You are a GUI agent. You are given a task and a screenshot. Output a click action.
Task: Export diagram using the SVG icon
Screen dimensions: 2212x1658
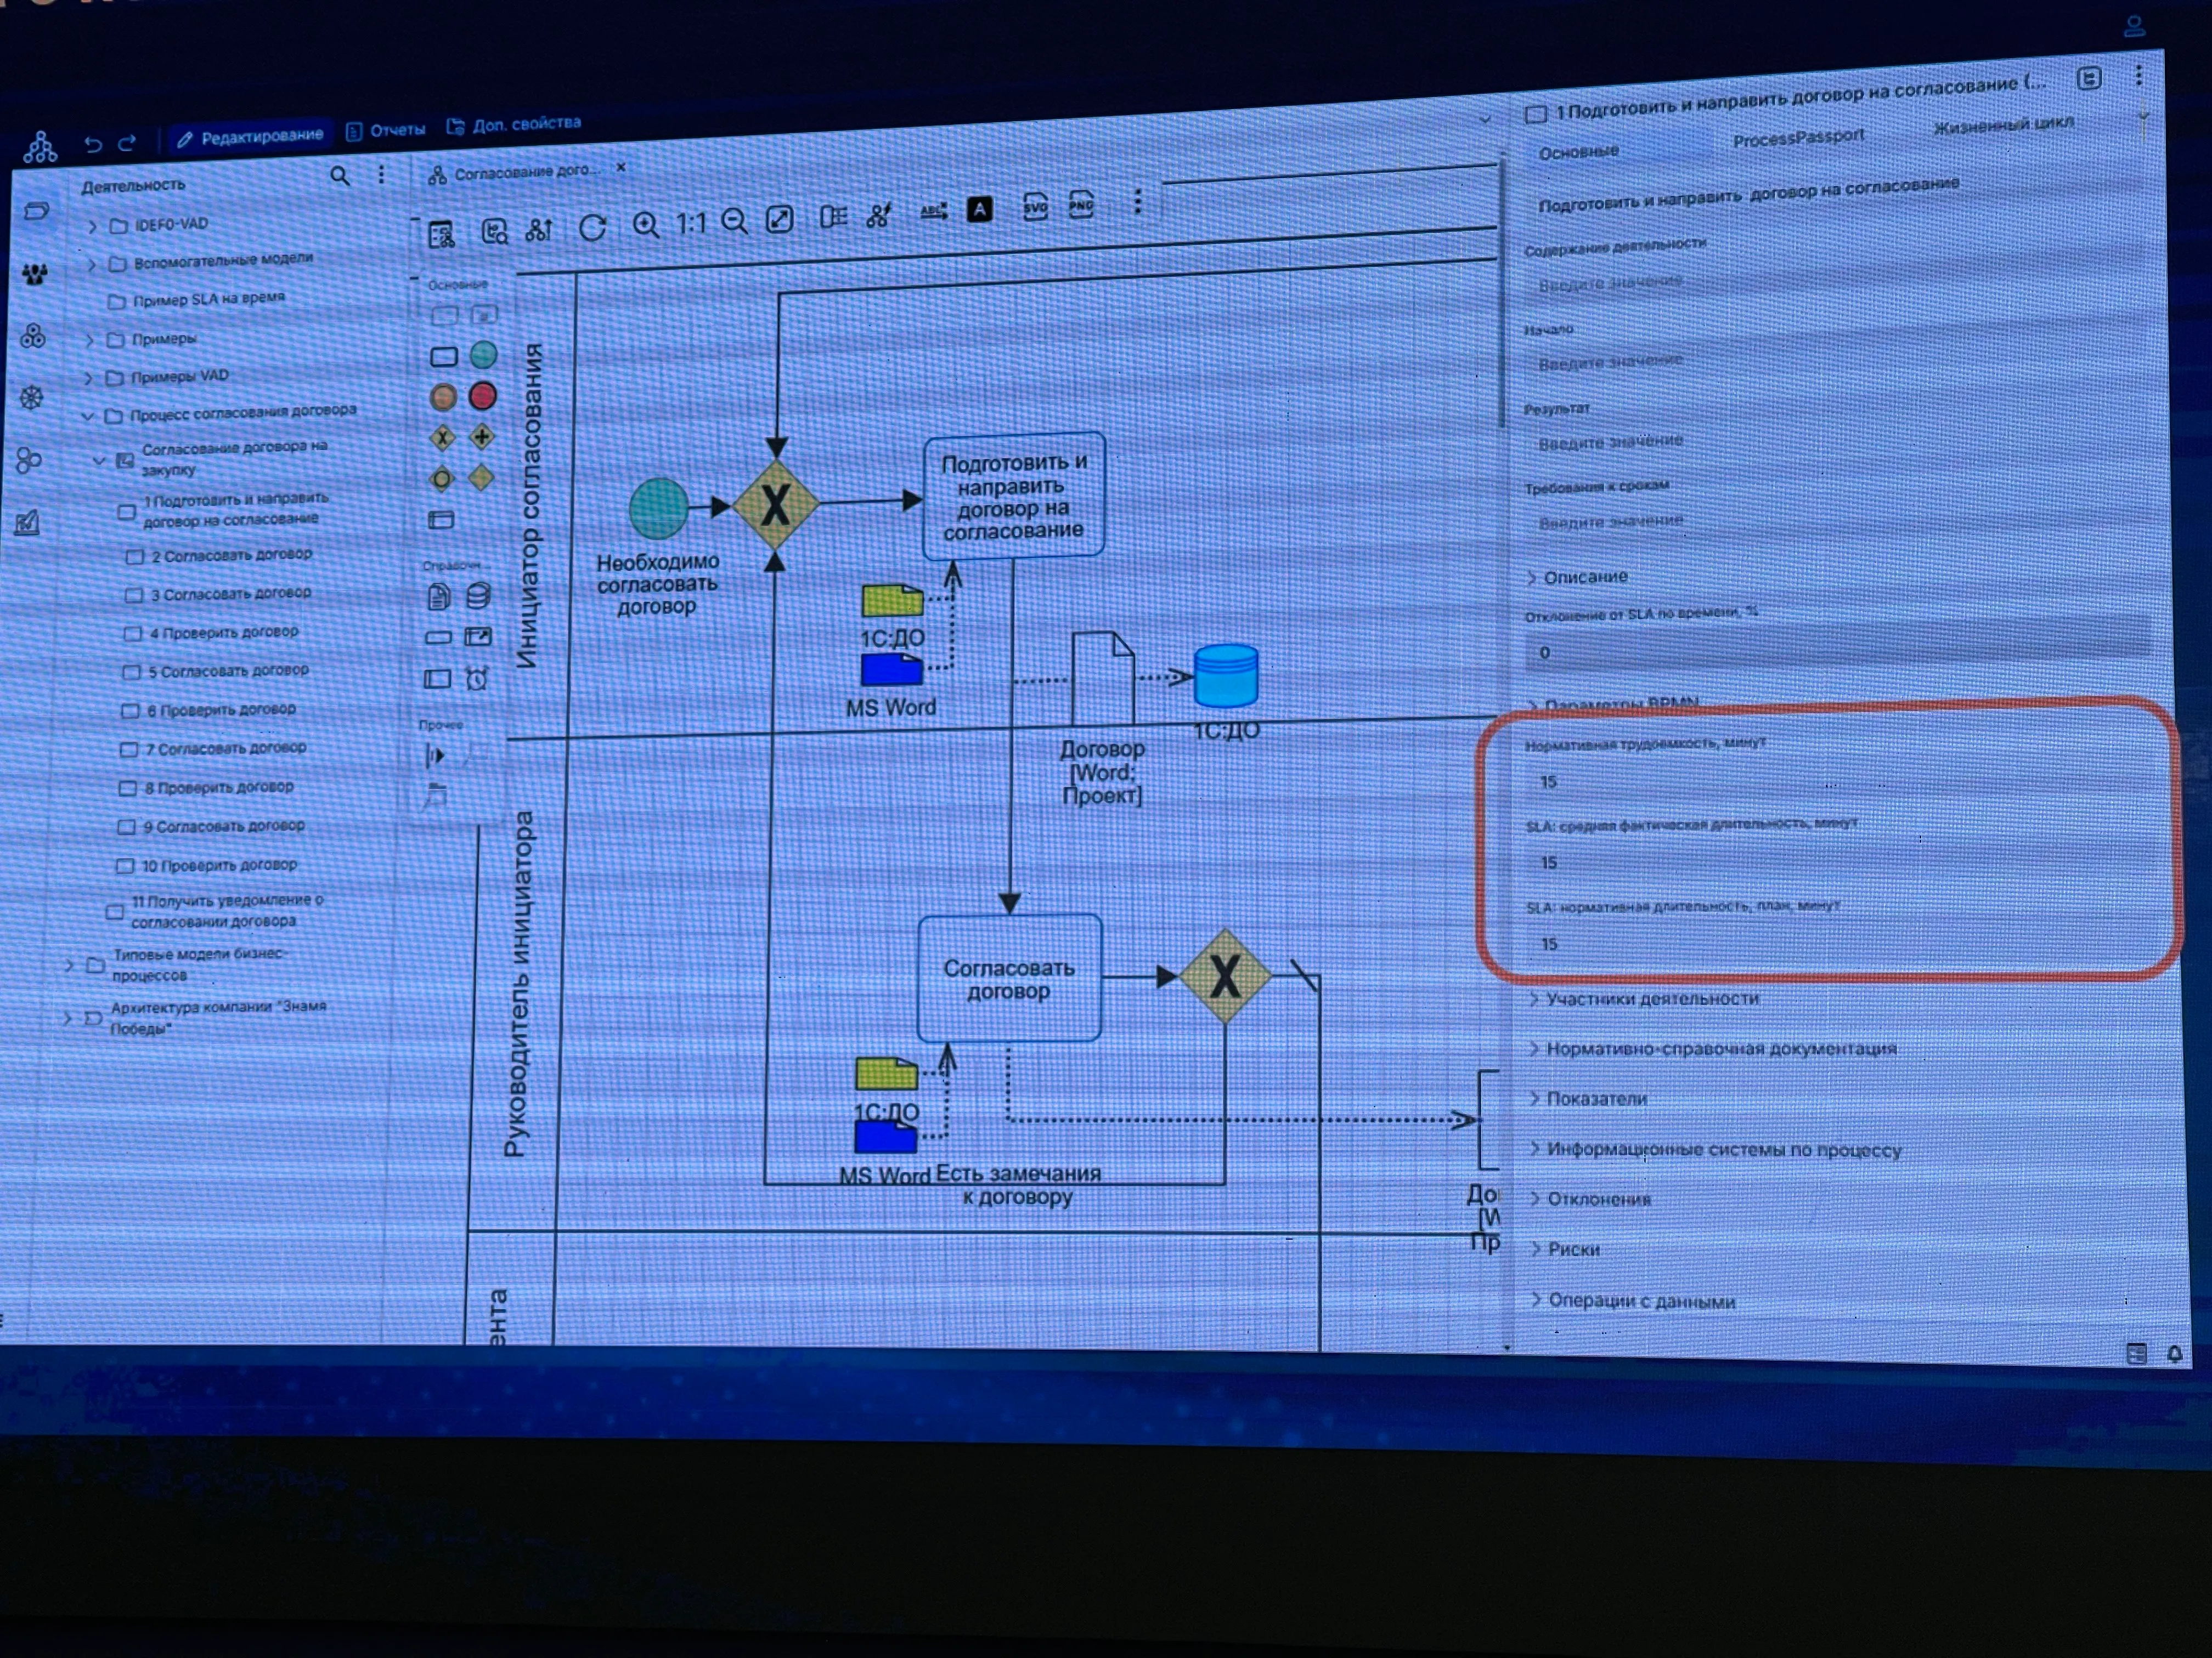coord(1035,207)
